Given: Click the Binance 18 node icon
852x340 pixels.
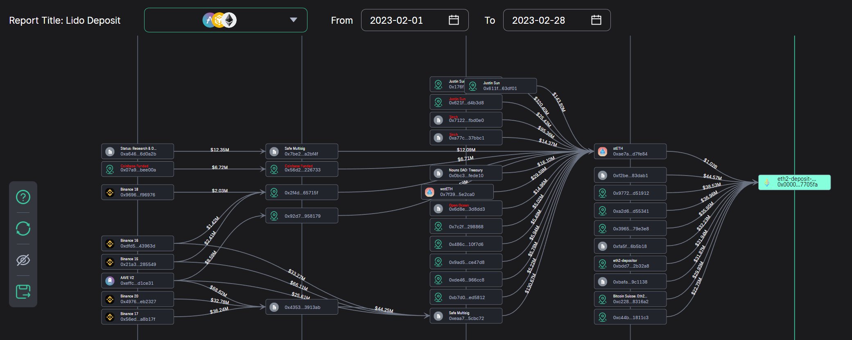Looking at the screenshot, I should coord(110,192).
